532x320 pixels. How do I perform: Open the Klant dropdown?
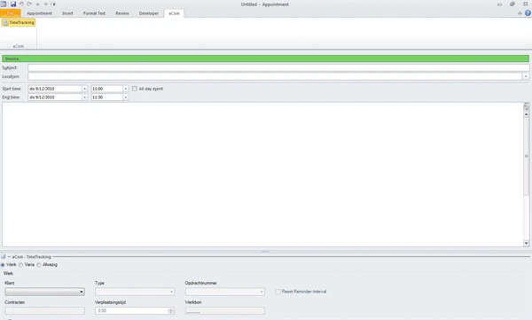[x=45, y=292]
